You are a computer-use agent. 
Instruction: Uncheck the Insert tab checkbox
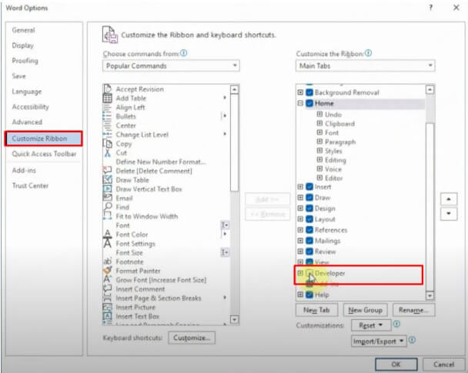tap(309, 187)
